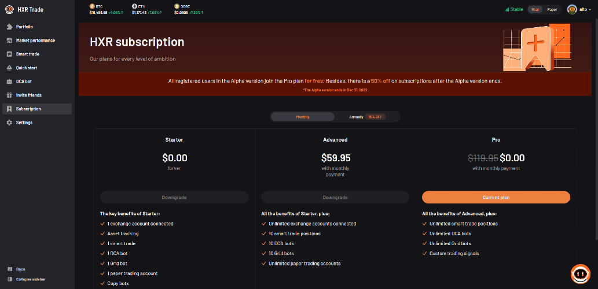Click the Pro plan title

[x=496, y=140]
